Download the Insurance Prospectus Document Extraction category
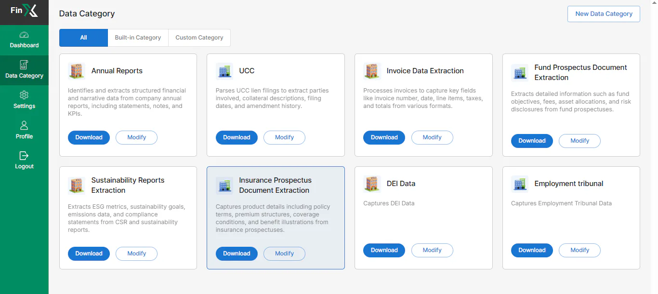 coord(237,254)
